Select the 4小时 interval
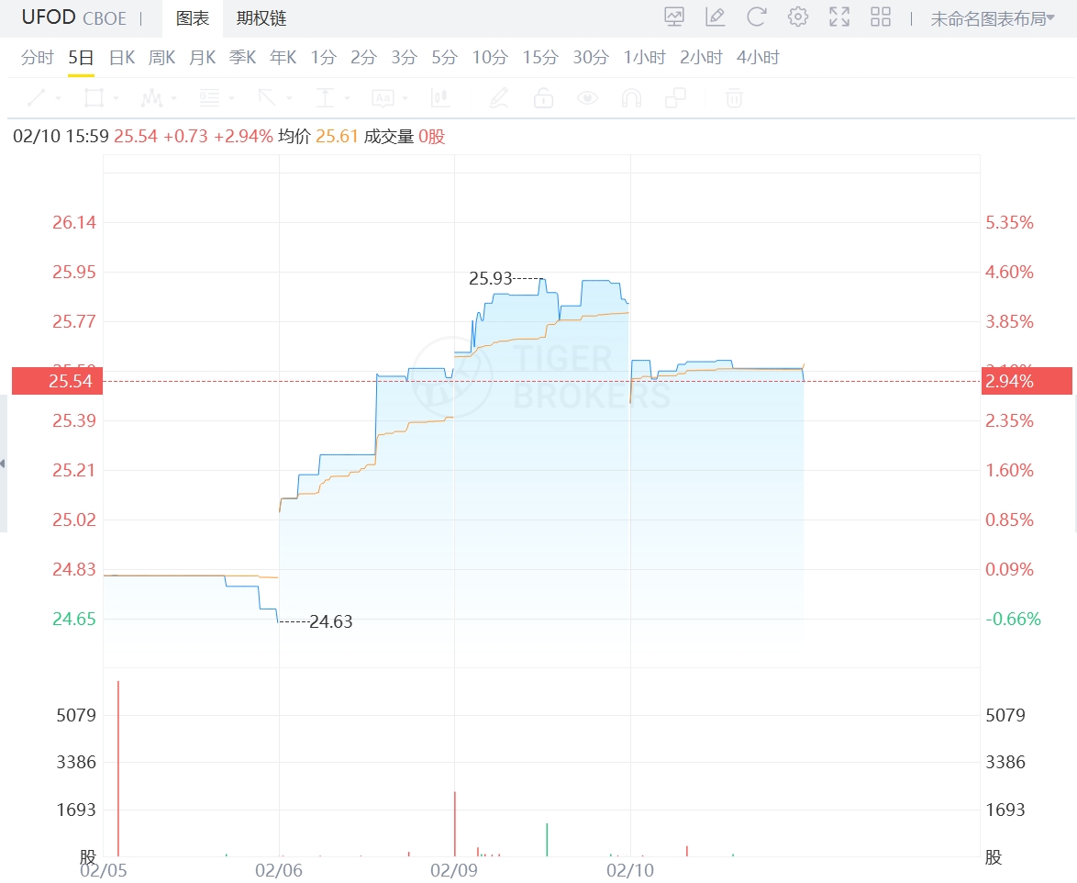Screen dimensions: 1077x883 coord(758,58)
